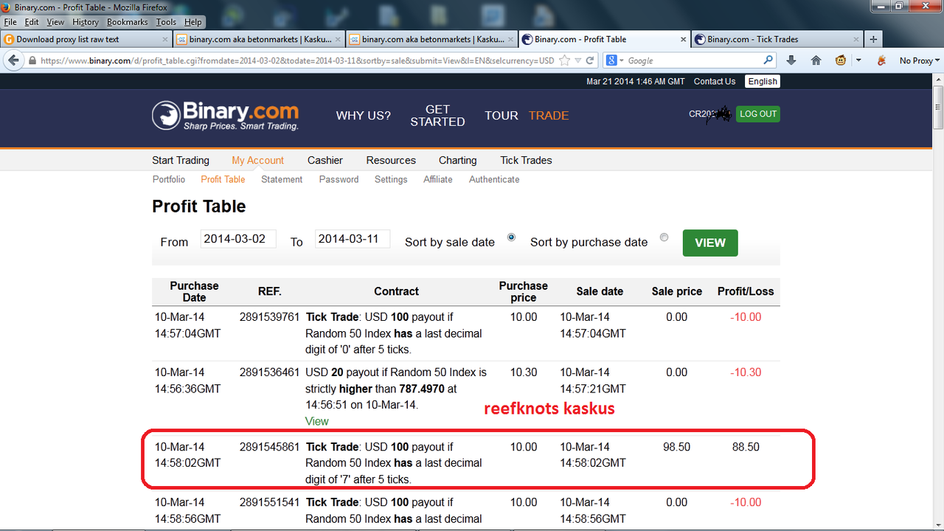Open the Help menu

point(193,22)
